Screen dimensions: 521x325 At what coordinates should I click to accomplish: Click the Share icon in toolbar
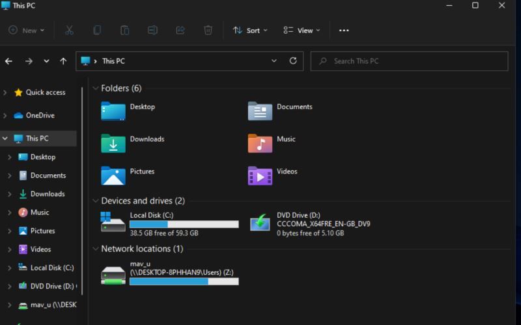tap(180, 30)
